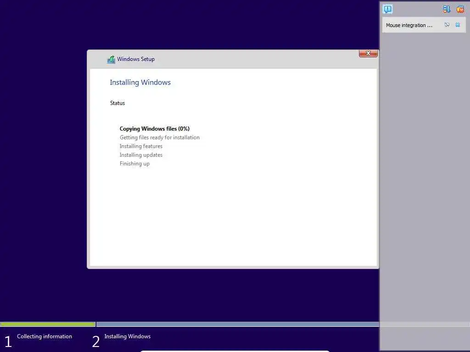Click the Finishing up step
Image resolution: width=470 pixels, height=352 pixels.
pyautogui.click(x=134, y=164)
